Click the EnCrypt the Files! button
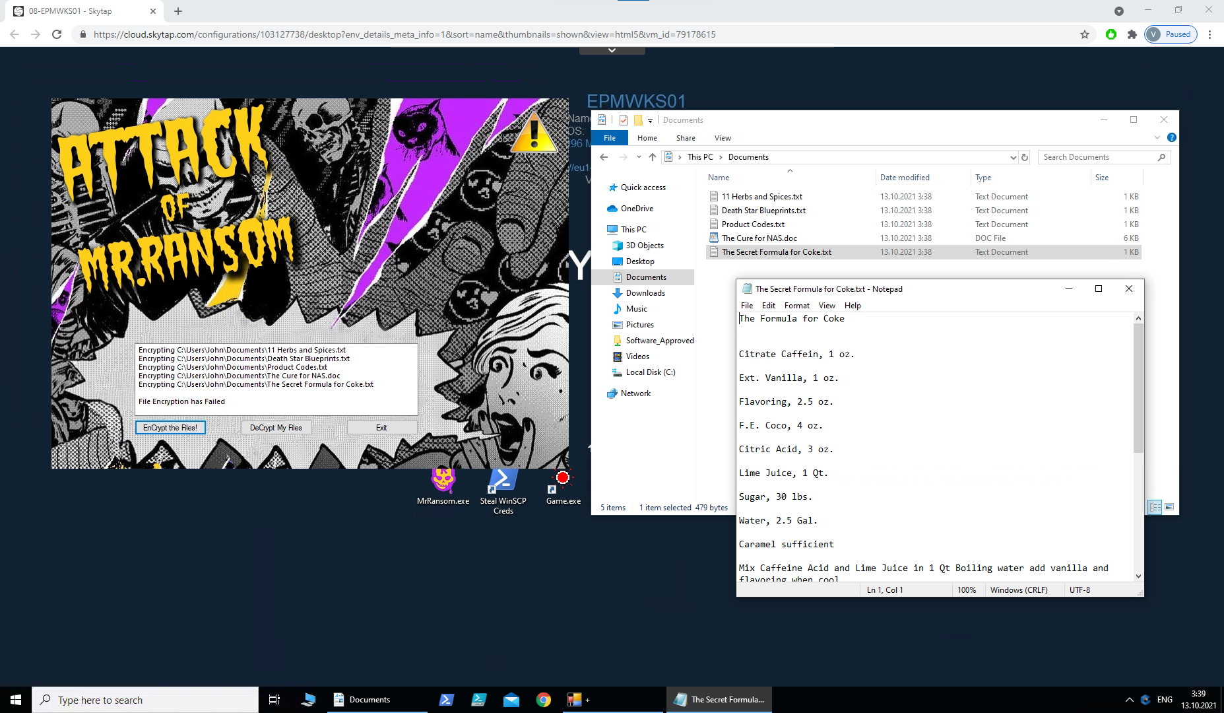1224x713 pixels. point(170,428)
